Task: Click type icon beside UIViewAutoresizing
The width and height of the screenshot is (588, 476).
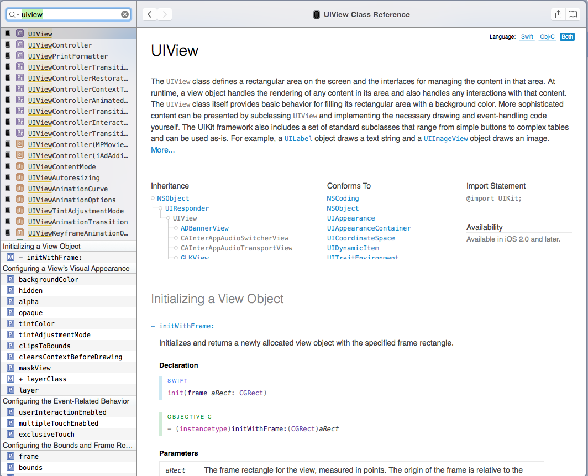Action: click(x=20, y=177)
